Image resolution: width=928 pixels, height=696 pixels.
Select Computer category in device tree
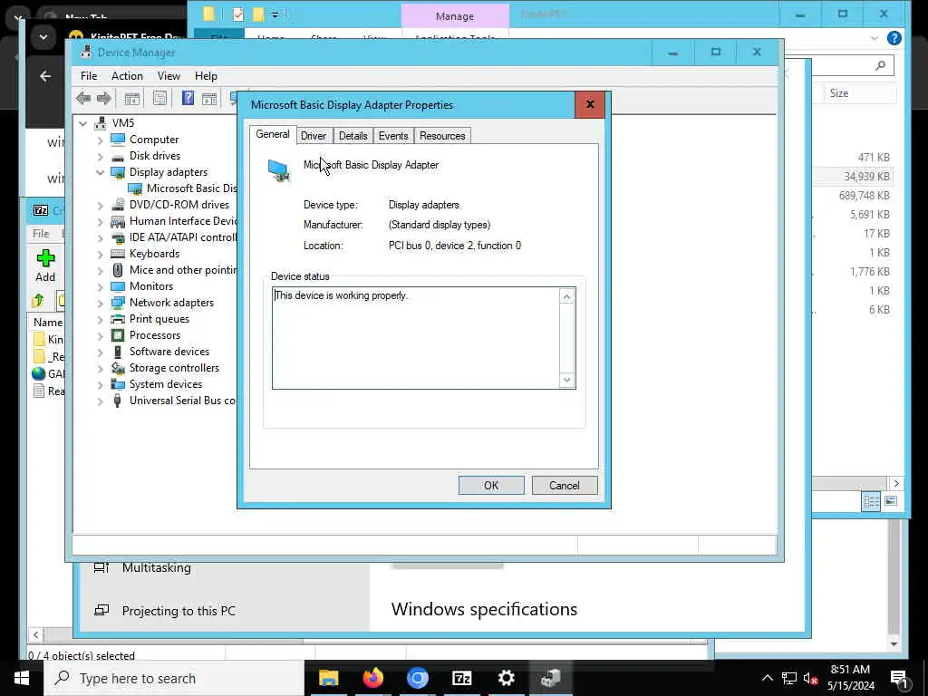tap(154, 140)
